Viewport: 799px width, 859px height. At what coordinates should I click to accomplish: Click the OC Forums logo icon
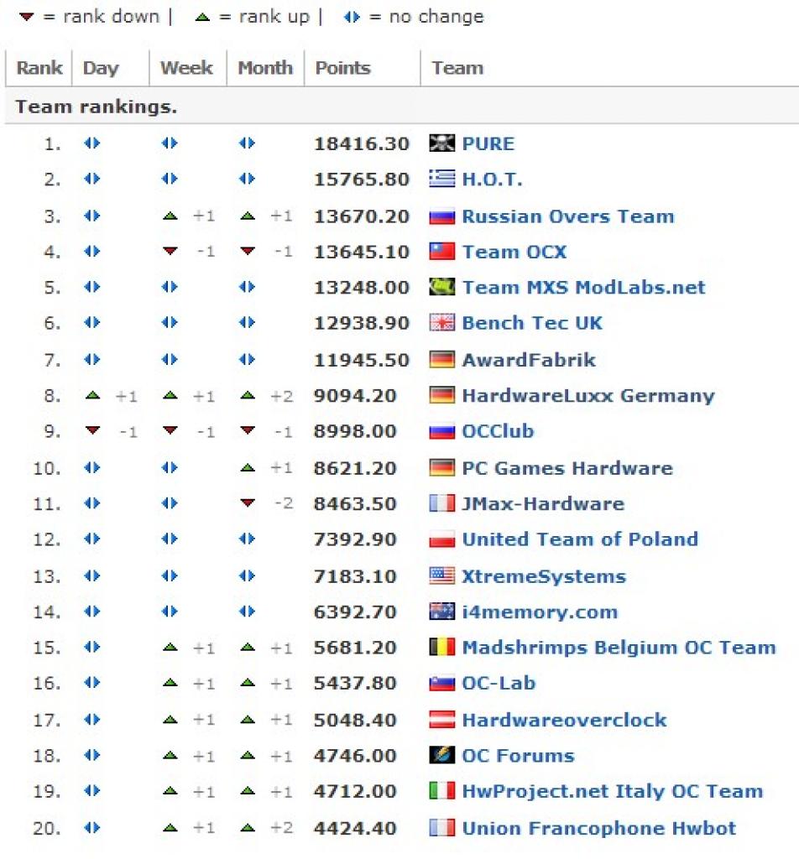point(441,755)
